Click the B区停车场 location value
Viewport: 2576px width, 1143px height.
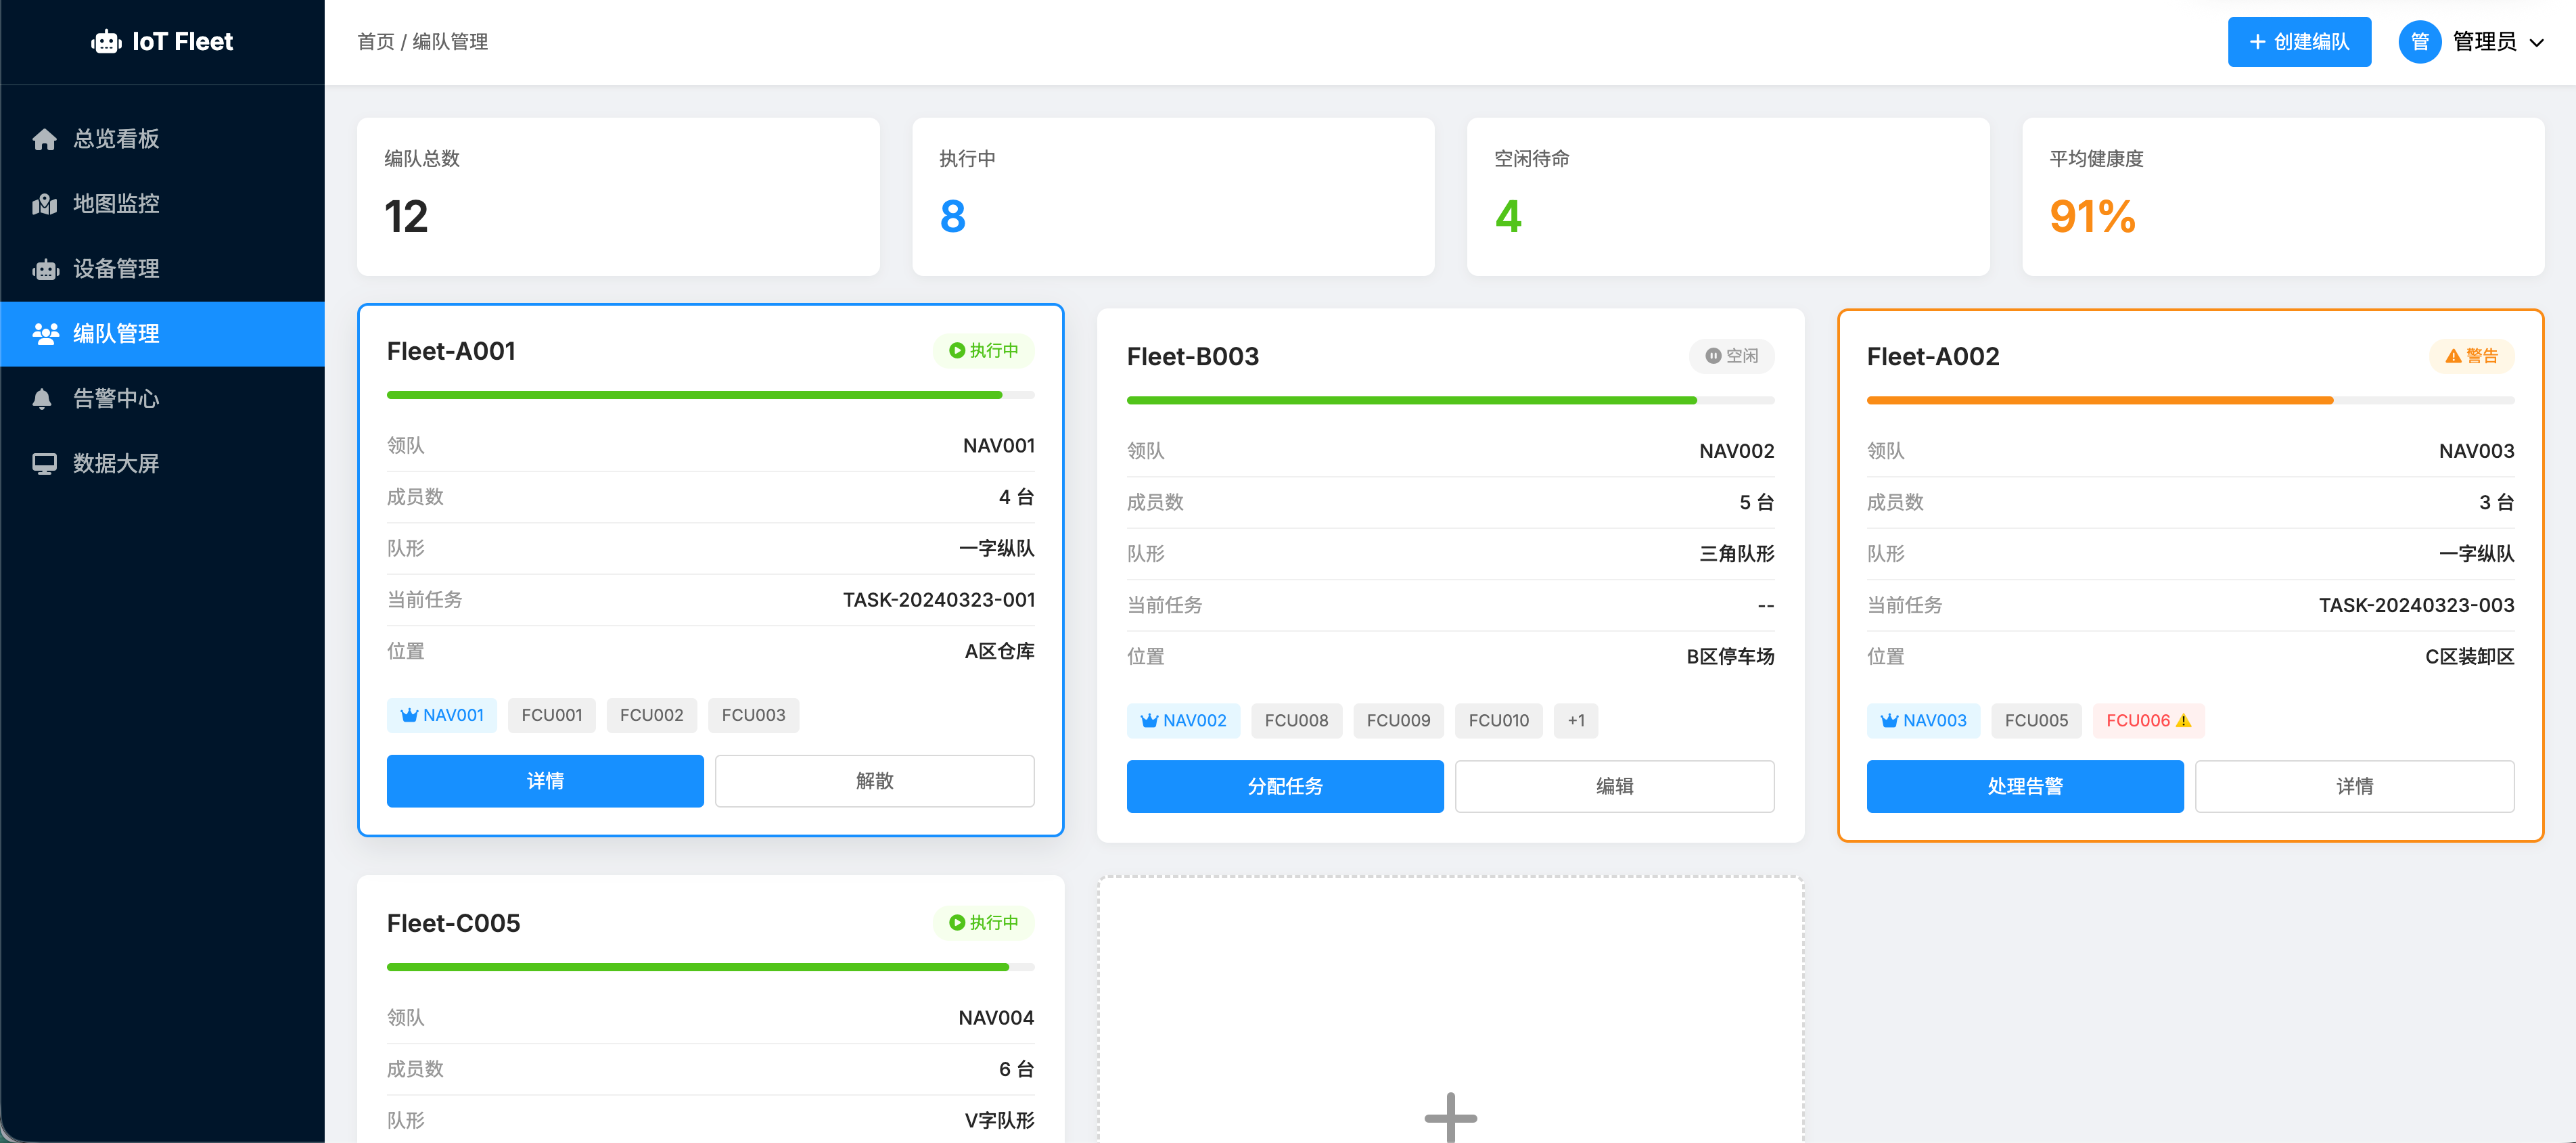(1731, 656)
